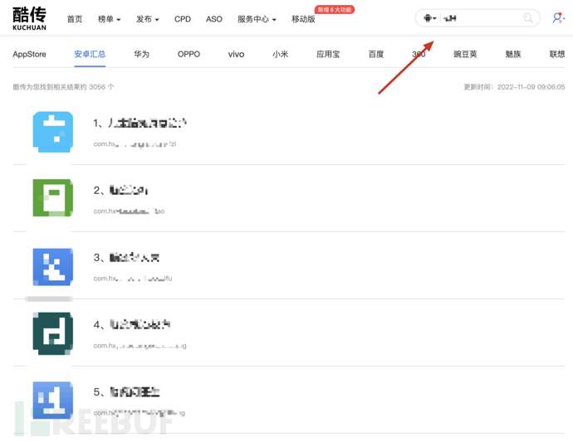This screenshot has height=442, width=573.
Task: Open the 移动版 menu item
Action: (303, 19)
